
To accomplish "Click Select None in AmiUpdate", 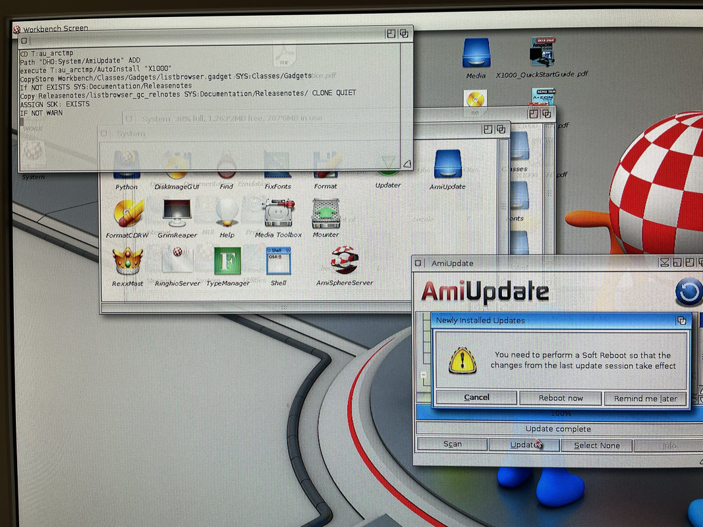I will click(597, 446).
